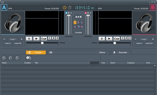Viewport: 157px width, 95px height.
Task: Play deck A track
Action: 36,39
